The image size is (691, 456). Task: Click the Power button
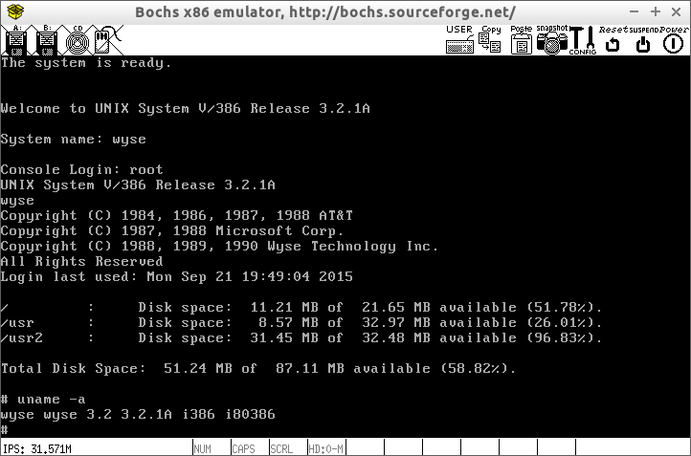[674, 40]
